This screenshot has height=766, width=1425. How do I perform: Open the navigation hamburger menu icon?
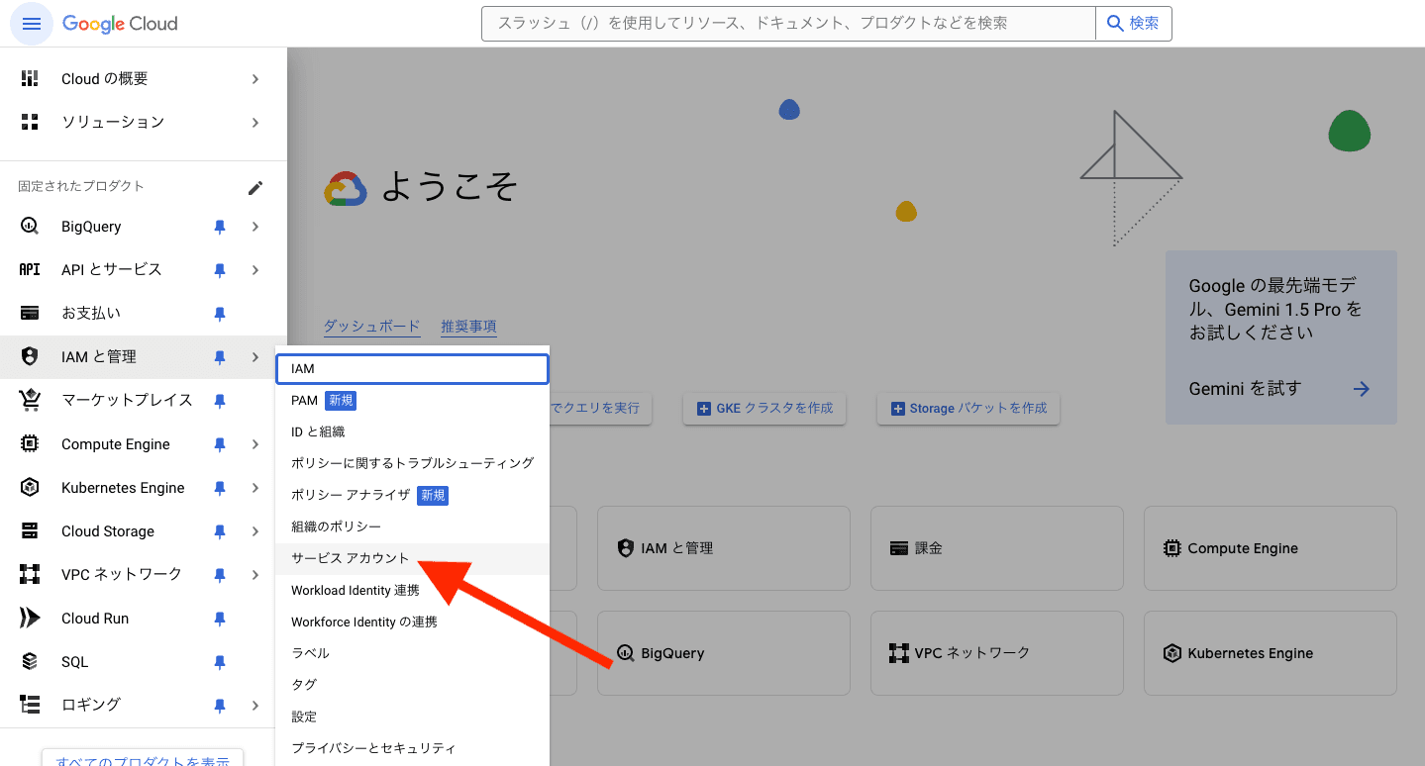click(x=31, y=23)
